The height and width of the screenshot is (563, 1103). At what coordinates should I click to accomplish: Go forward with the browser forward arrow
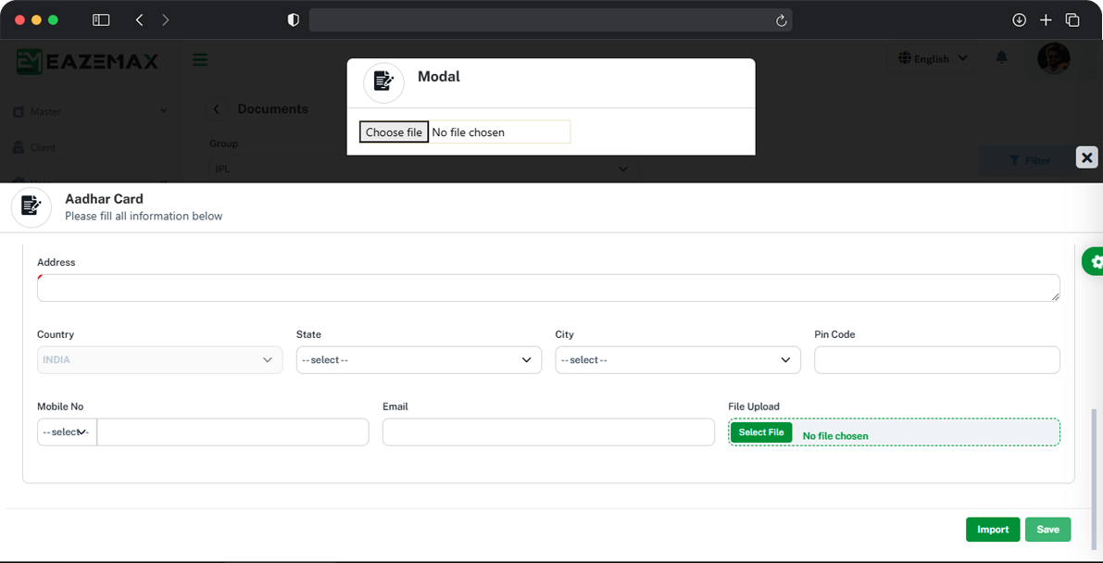pyautogui.click(x=165, y=20)
